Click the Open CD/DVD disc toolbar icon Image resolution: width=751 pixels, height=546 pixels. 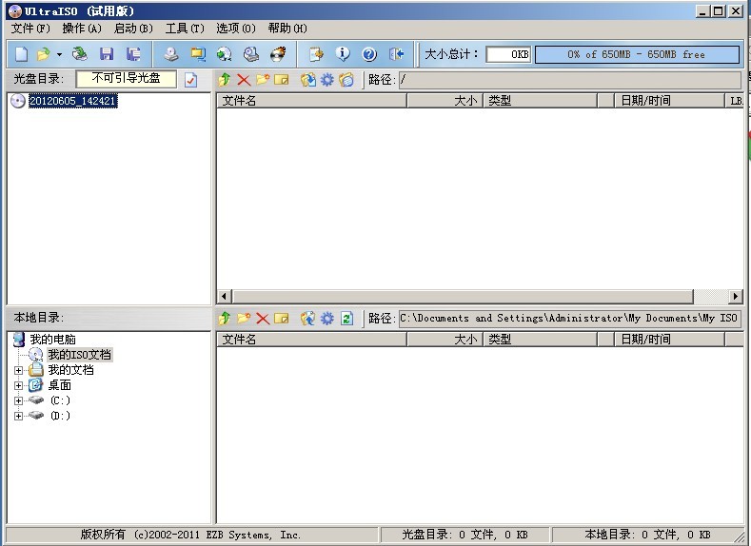point(80,54)
